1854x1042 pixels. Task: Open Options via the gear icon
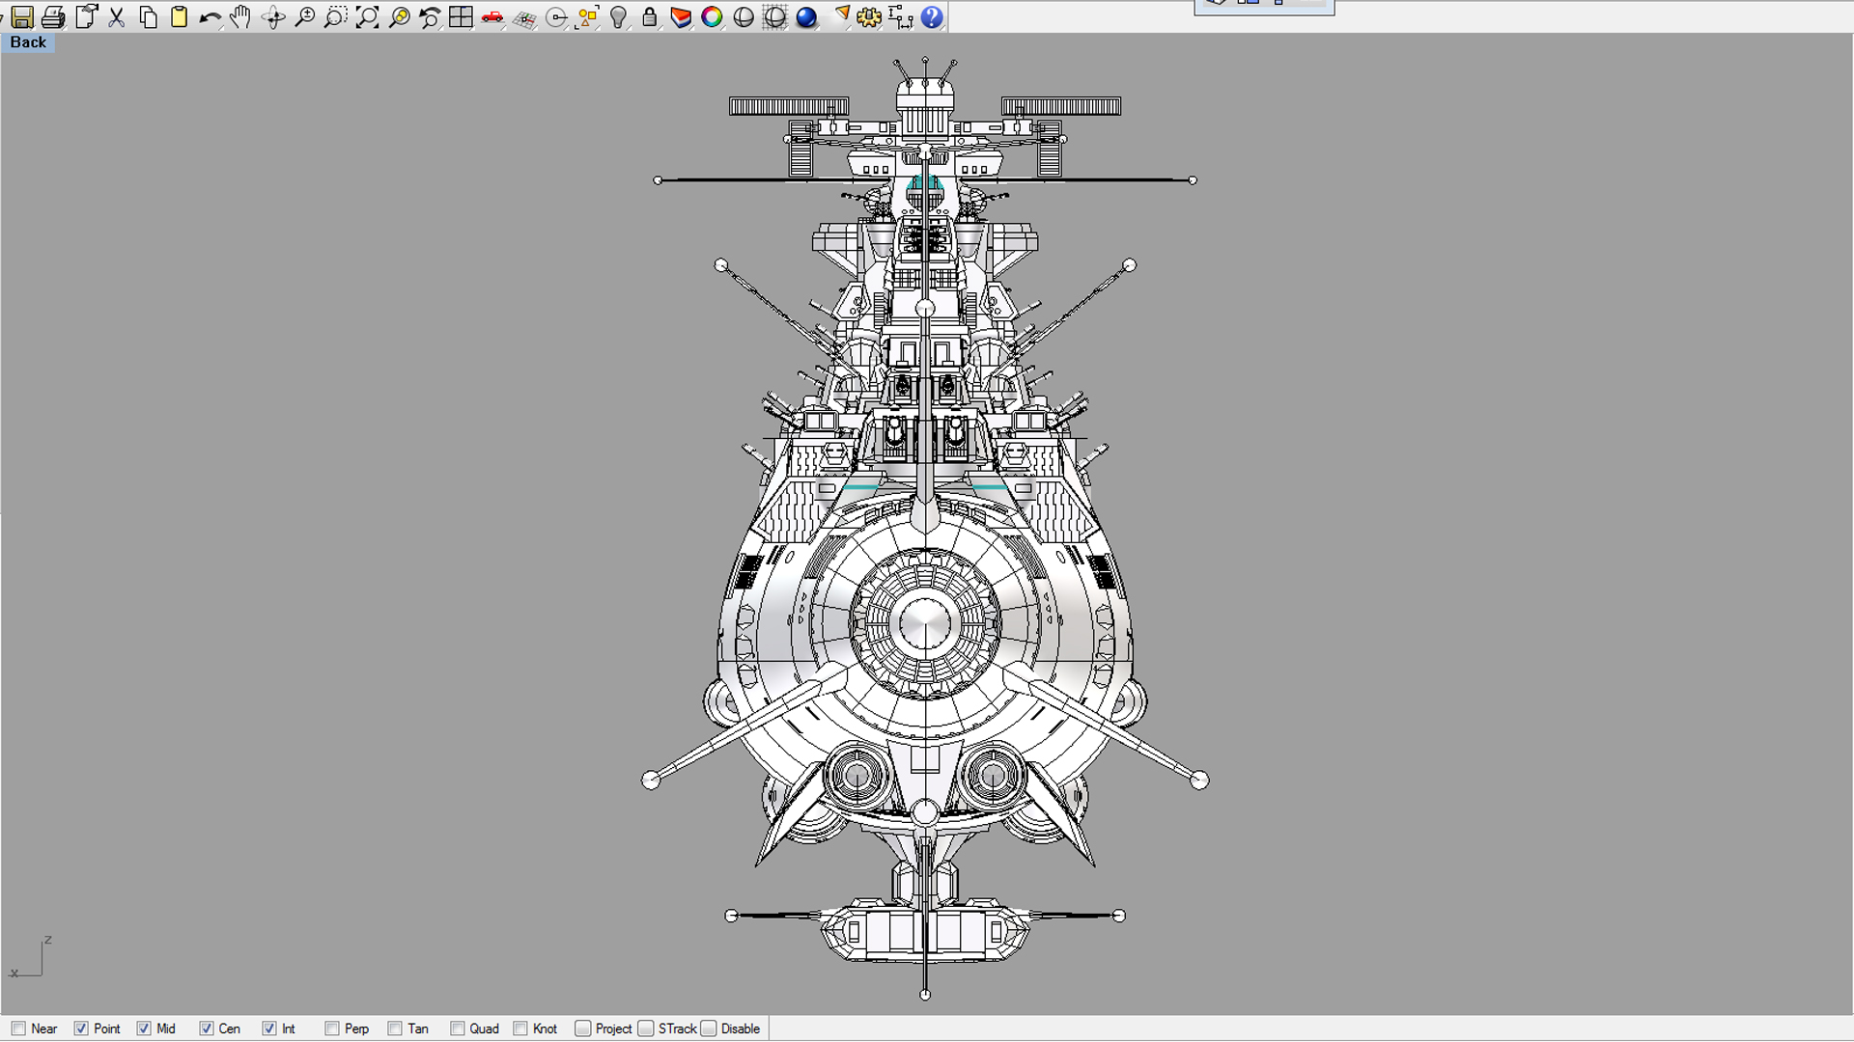[x=869, y=17]
